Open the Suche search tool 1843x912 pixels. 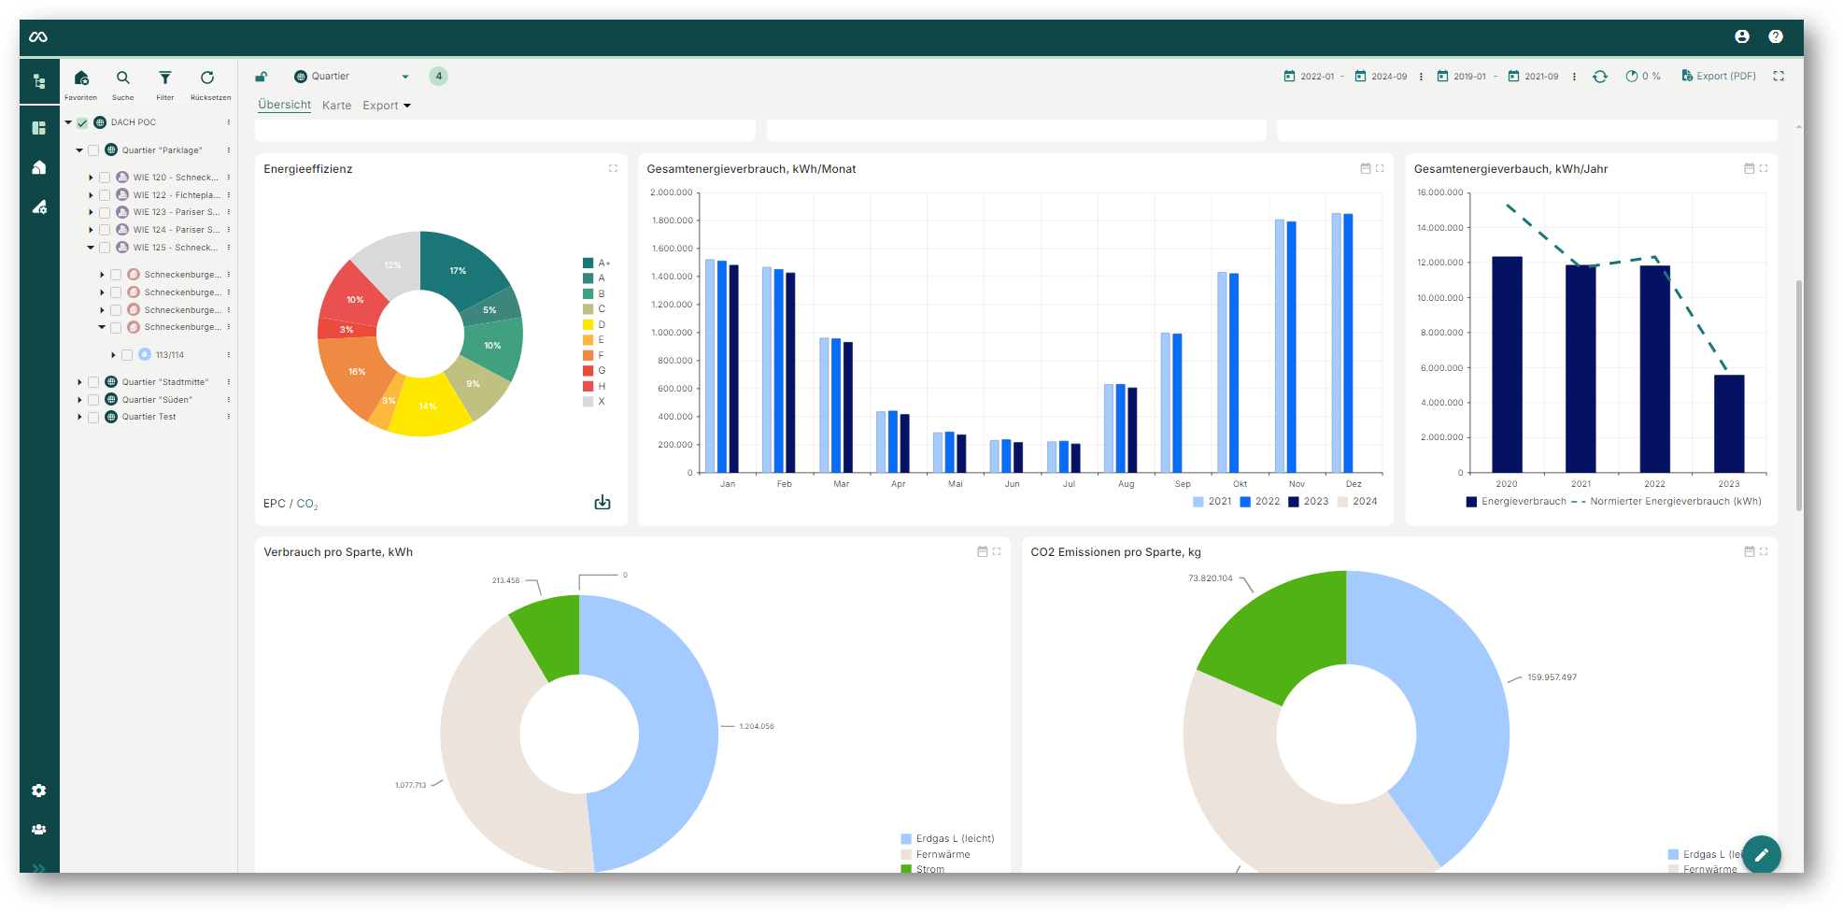click(x=122, y=78)
